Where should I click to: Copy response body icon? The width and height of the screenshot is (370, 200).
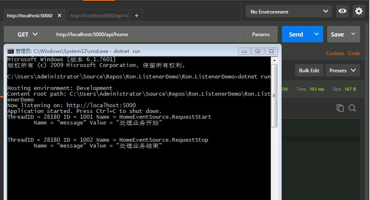[340, 108]
